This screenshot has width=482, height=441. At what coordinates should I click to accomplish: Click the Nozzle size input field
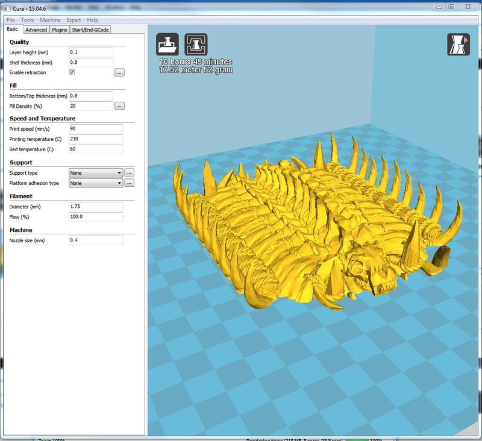coord(96,240)
